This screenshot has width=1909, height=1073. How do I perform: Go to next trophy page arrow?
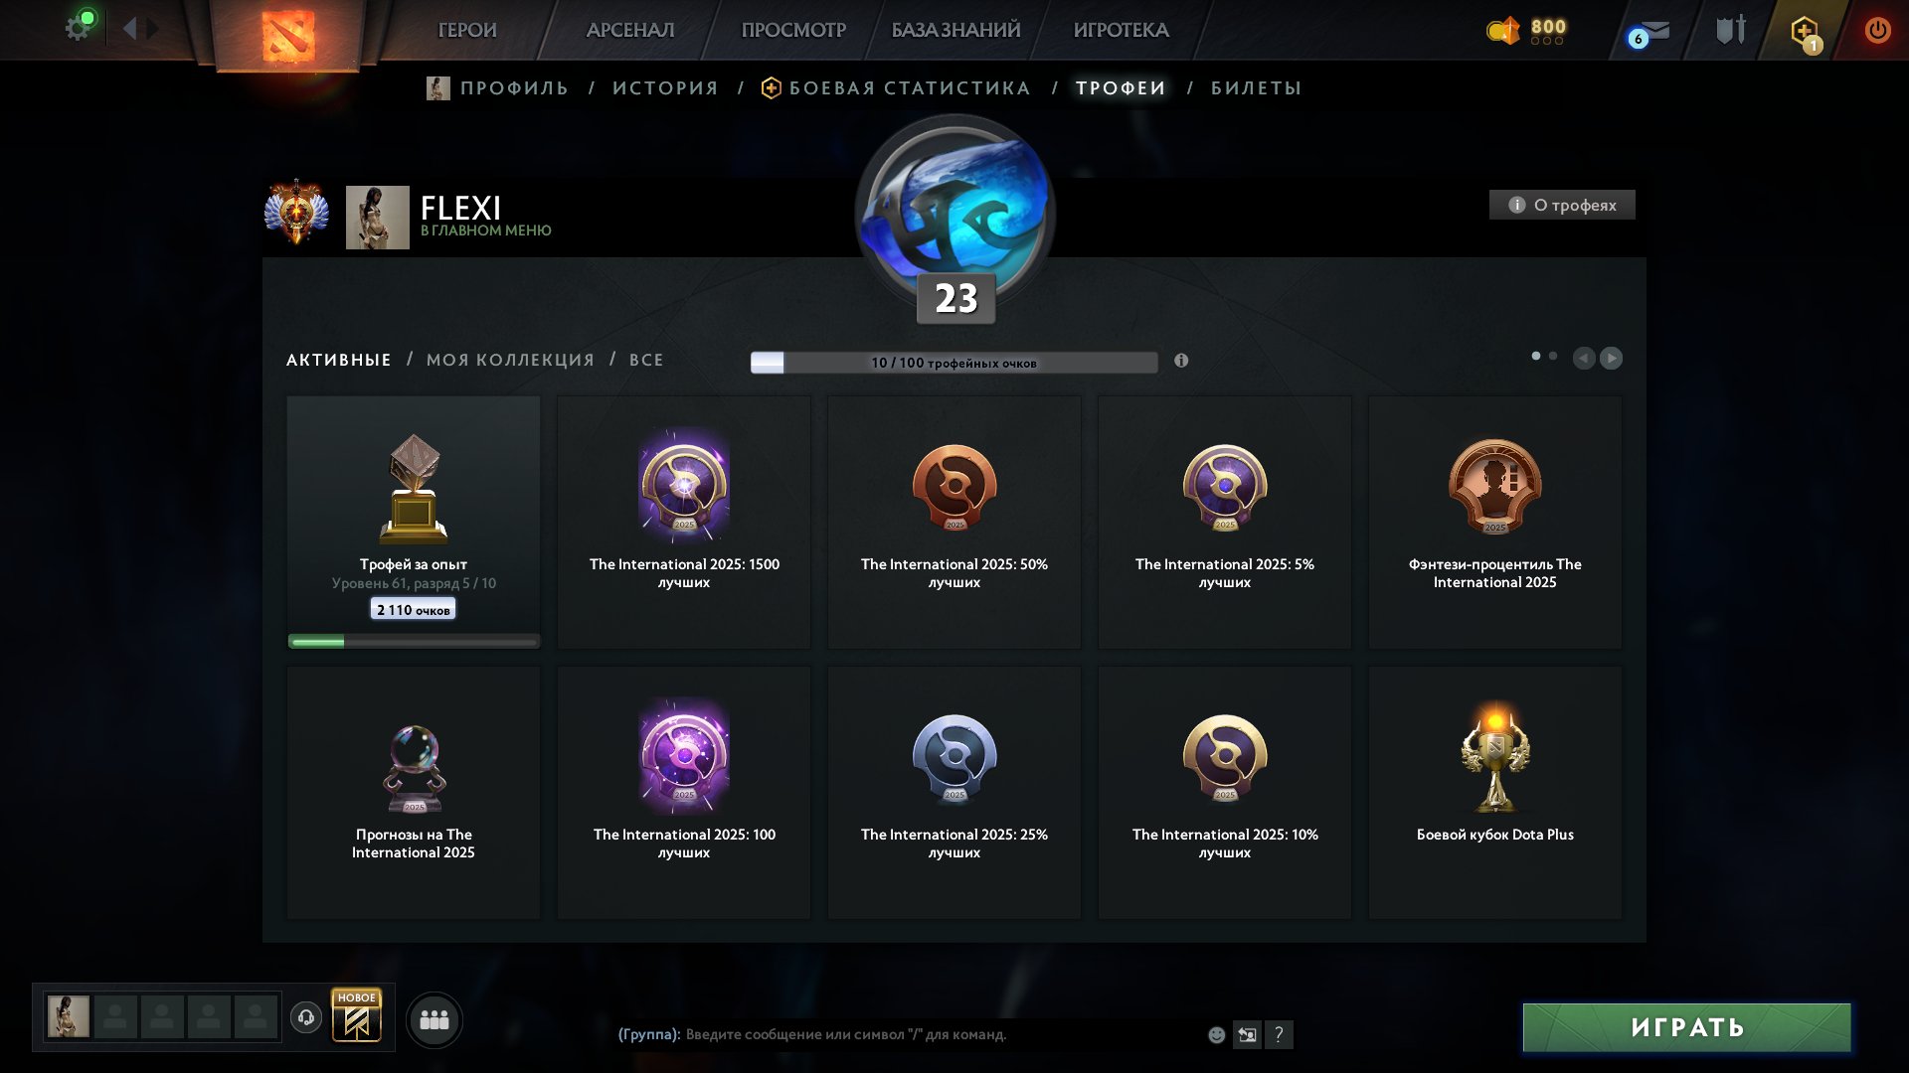coord(1611,358)
